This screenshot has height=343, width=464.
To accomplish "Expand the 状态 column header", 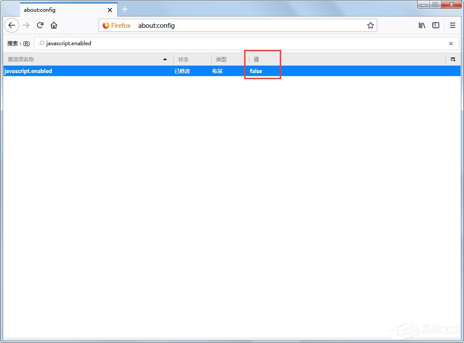I will pos(183,59).
